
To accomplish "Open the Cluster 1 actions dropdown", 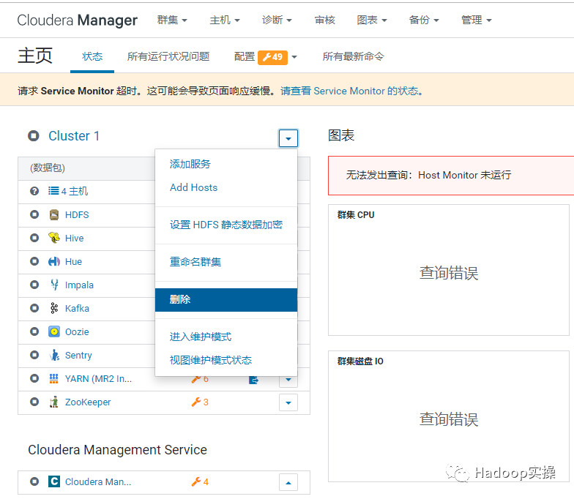I will [x=288, y=138].
